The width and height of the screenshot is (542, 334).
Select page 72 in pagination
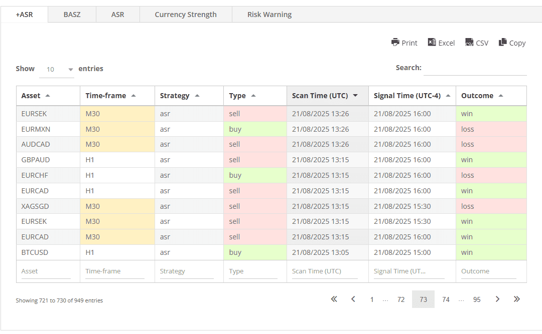[401, 299]
